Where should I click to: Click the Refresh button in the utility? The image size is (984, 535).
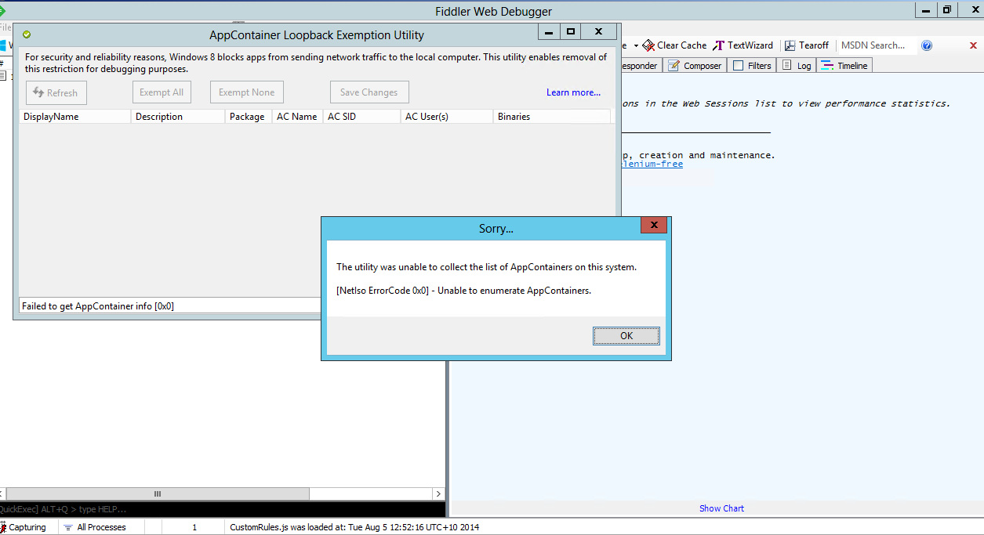56,92
